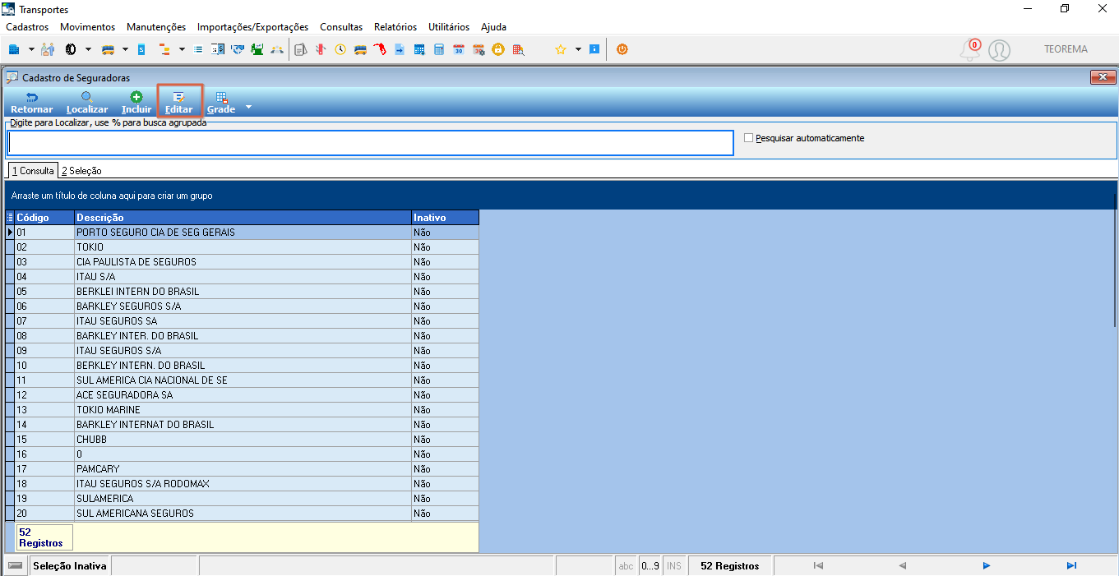Click the last record navigation button
This screenshot has width=1119, height=576.
(x=1071, y=565)
